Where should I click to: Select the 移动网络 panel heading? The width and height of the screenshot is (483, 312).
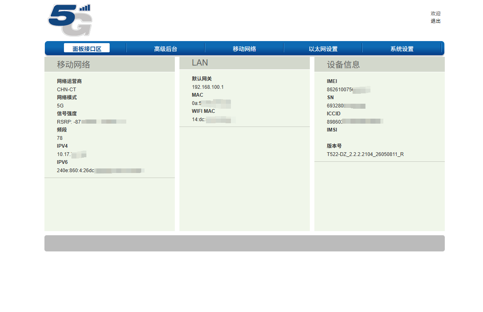click(x=74, y=64)
